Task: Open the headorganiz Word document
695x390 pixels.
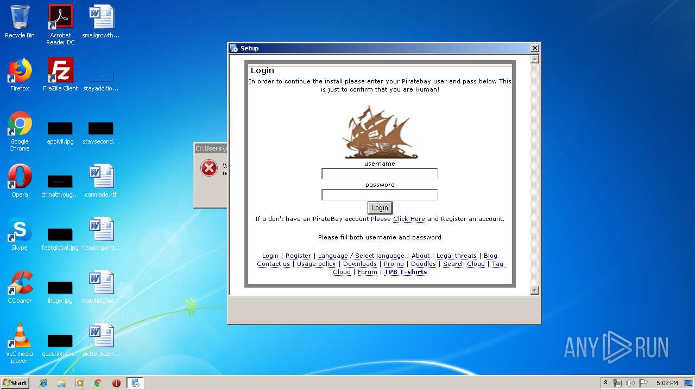Action: [x=101, y=234]
